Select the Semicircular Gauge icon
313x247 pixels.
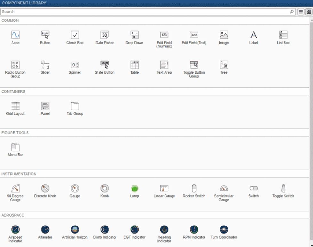[223, 189]
